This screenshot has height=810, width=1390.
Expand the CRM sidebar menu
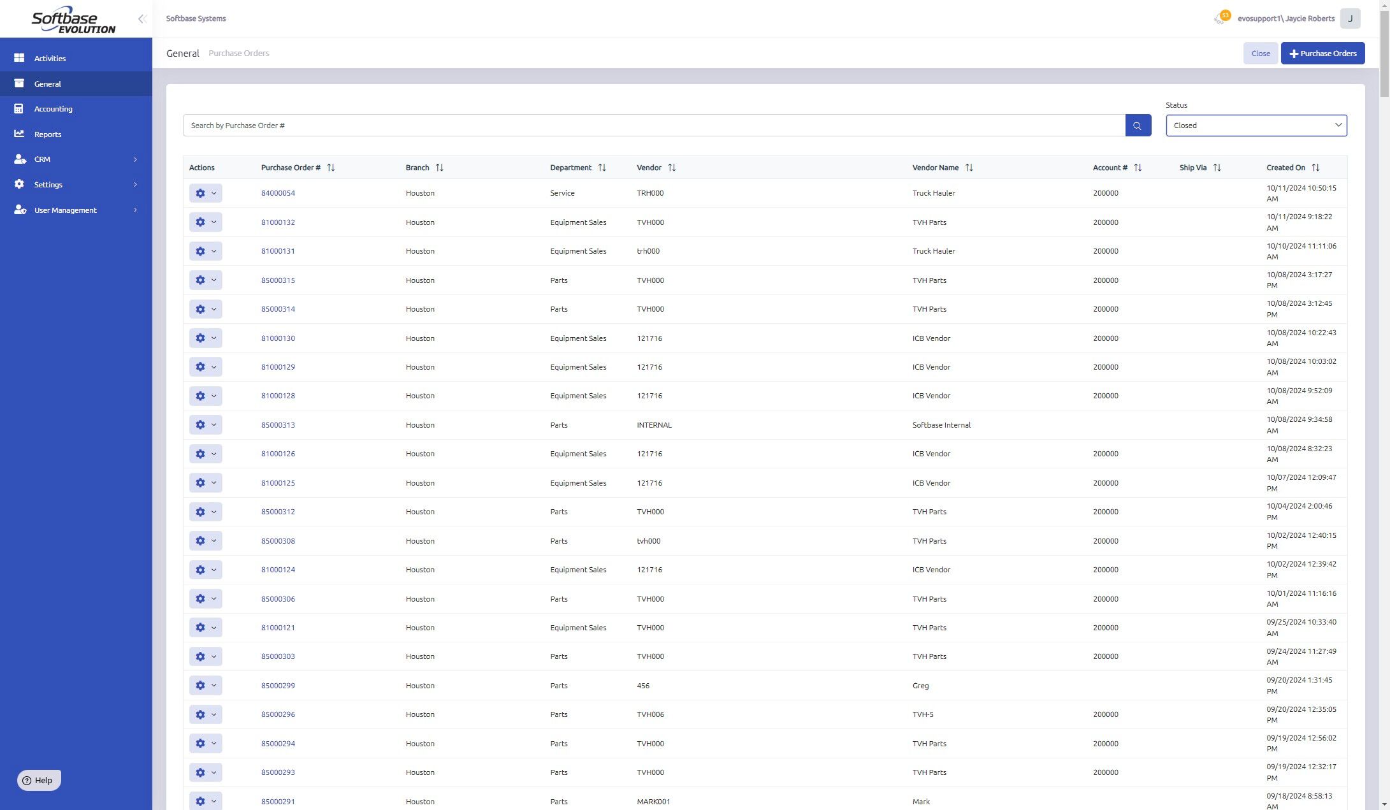pos(76,159)
